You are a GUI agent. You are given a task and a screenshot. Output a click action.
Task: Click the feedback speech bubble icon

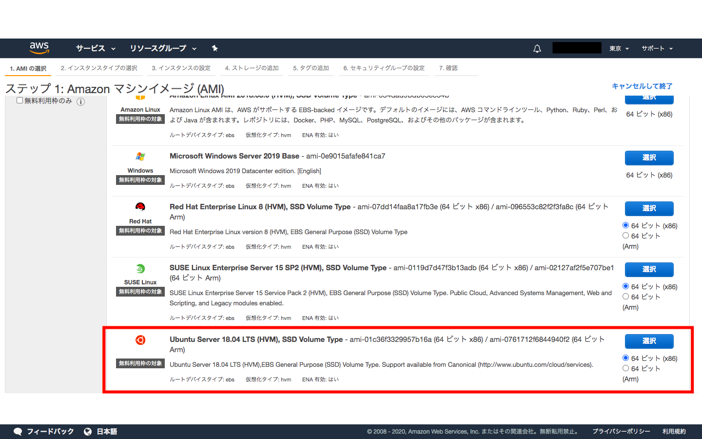(x=18, y=432)
